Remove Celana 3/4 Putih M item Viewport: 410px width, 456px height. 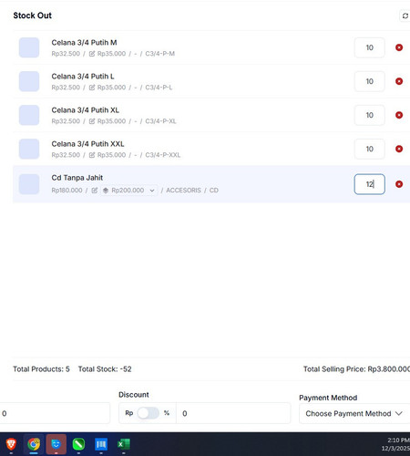[399, 47]
